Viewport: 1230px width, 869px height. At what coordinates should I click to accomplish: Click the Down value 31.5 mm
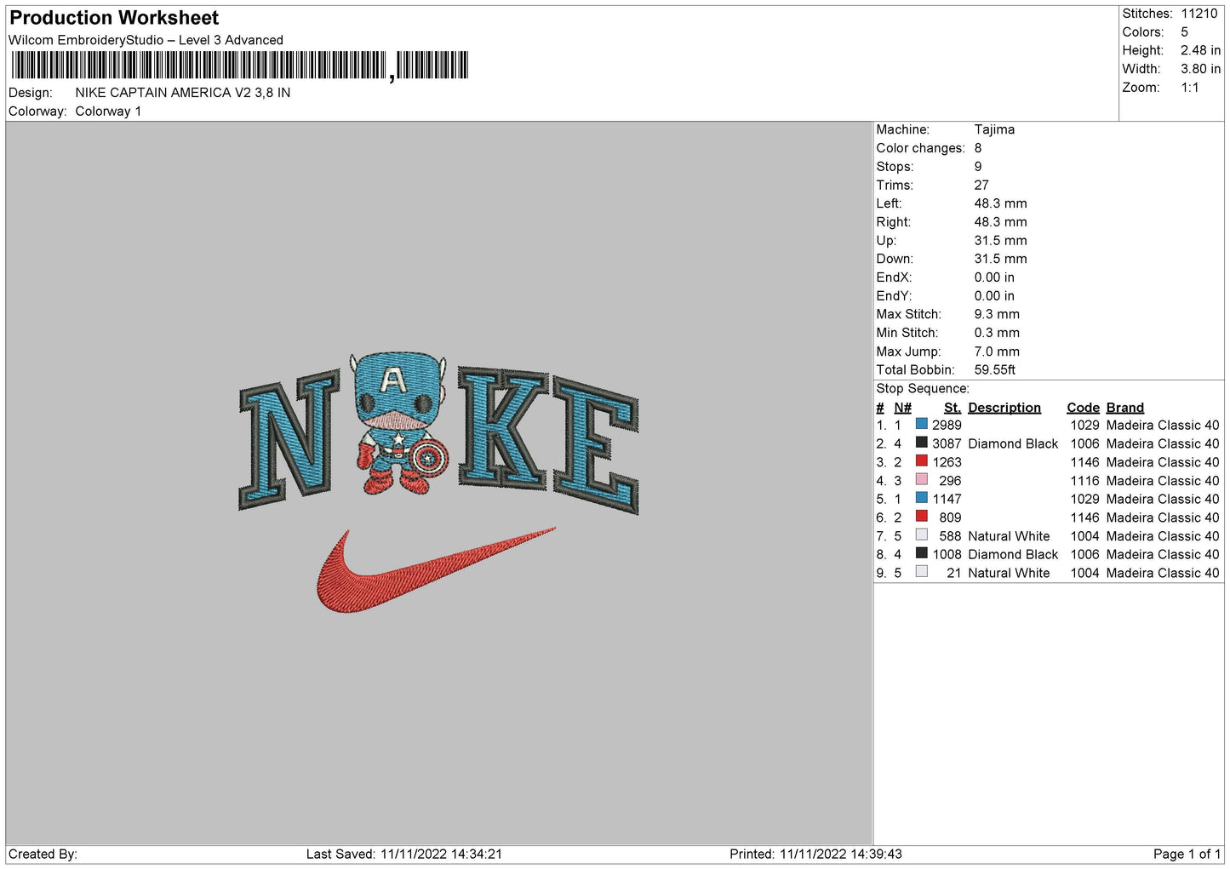click(x=1000, y=259)
